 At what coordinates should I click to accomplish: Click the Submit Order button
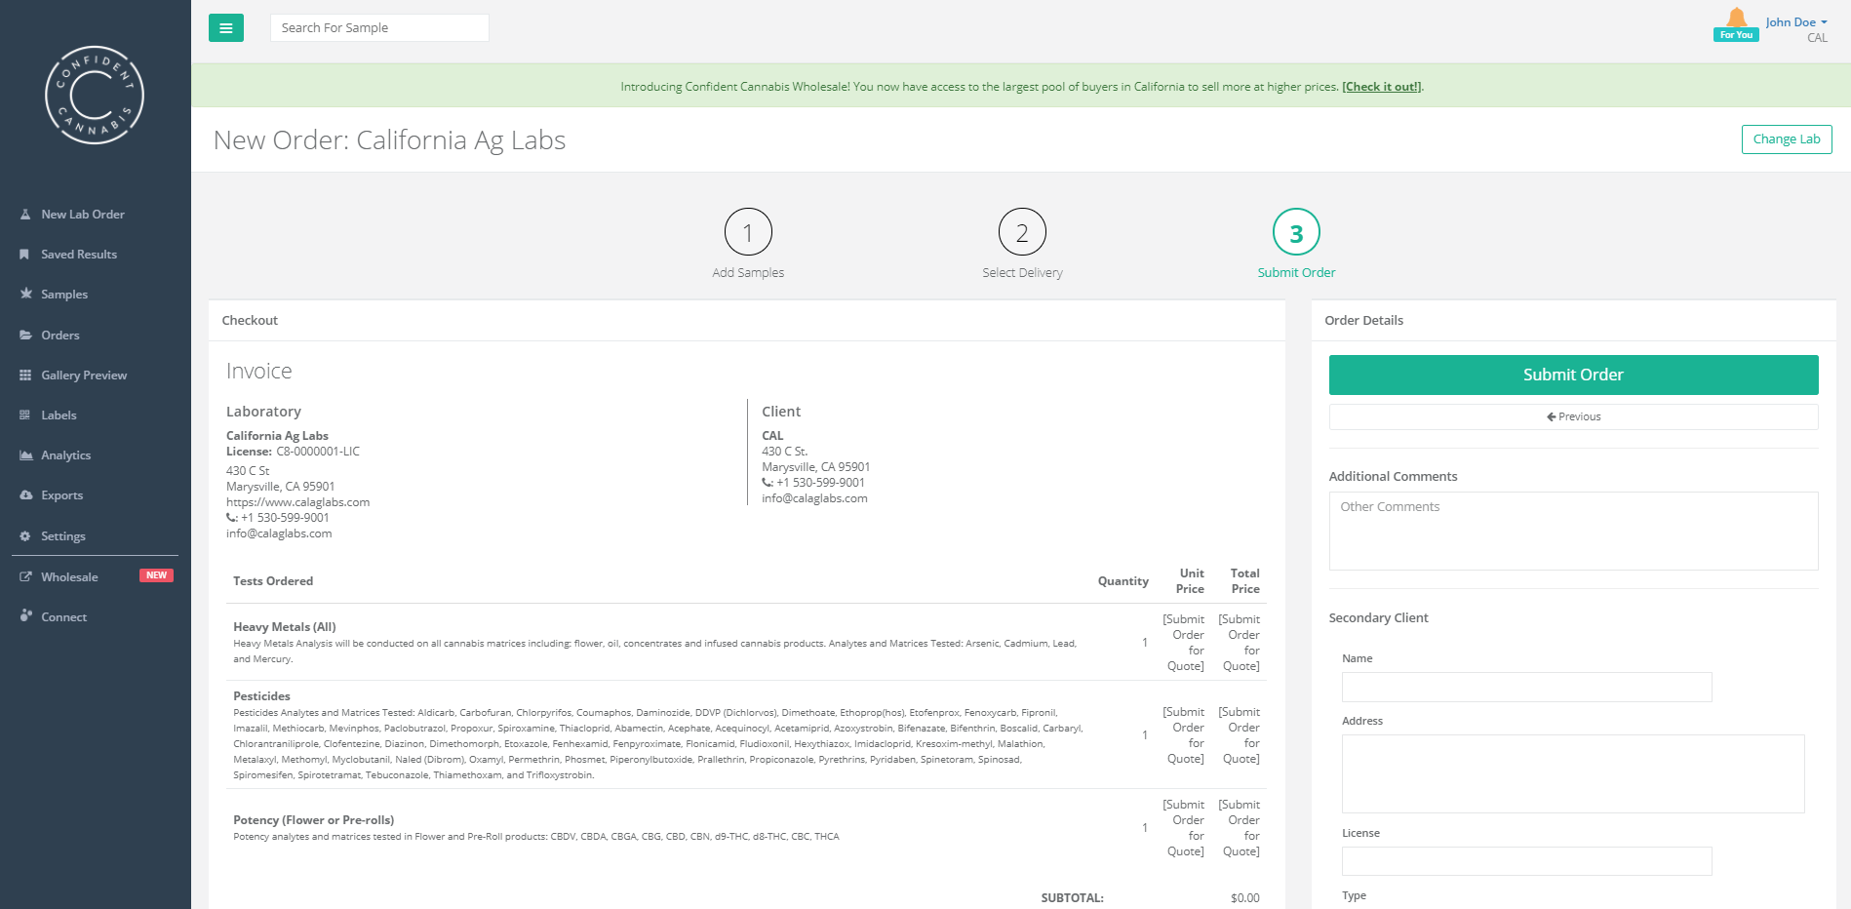coord(1573,375)
